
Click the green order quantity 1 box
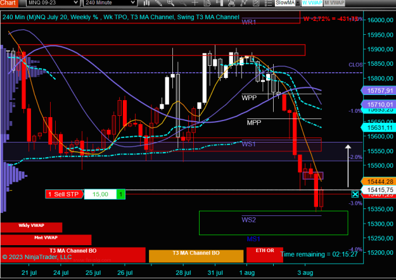coord(121,194)
